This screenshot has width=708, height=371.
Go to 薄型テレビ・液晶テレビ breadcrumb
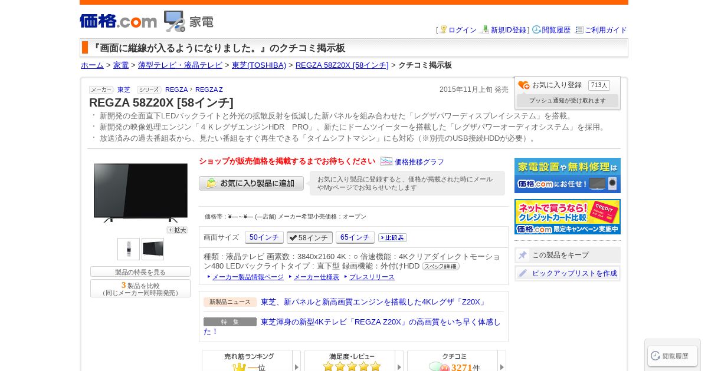point(180,65)
